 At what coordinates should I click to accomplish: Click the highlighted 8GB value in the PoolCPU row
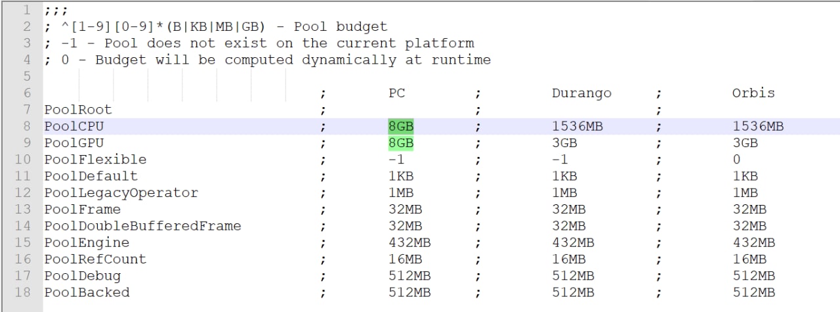pyautogui.click(x=401, y=126)
